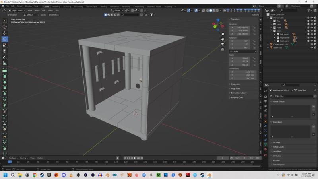Open the Material properties tab
The width and height of the screenshot is (318, 179).
tap(266, 149)
